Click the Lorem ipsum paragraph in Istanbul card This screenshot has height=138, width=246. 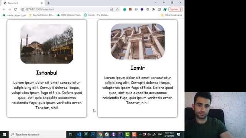[x=47, y=95]
